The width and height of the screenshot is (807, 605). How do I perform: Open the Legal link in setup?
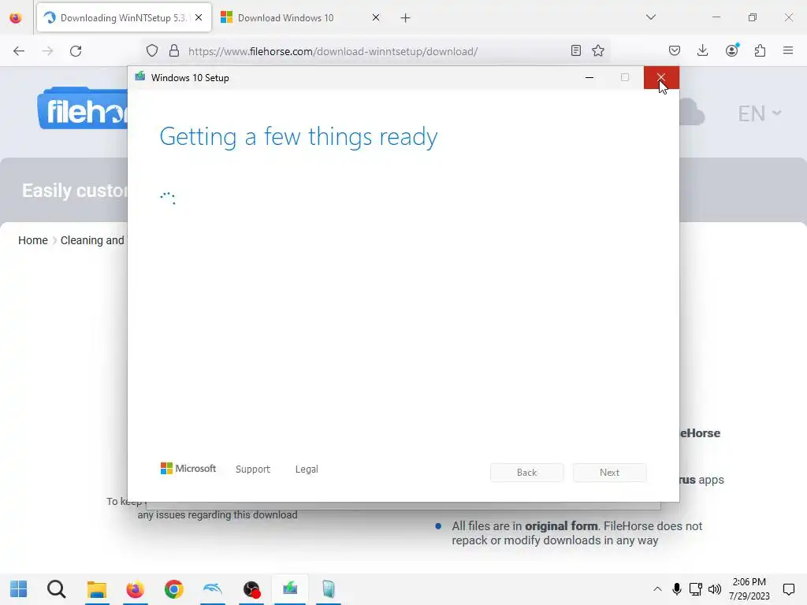coord(307,470)
